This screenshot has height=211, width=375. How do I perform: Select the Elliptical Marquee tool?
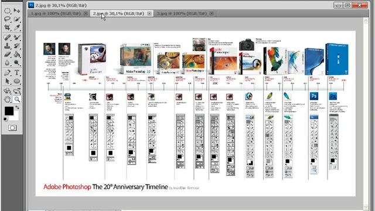[x=7, y=11]
